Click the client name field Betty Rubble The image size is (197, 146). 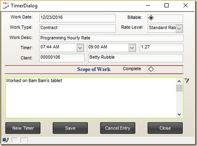click(135, 58)
